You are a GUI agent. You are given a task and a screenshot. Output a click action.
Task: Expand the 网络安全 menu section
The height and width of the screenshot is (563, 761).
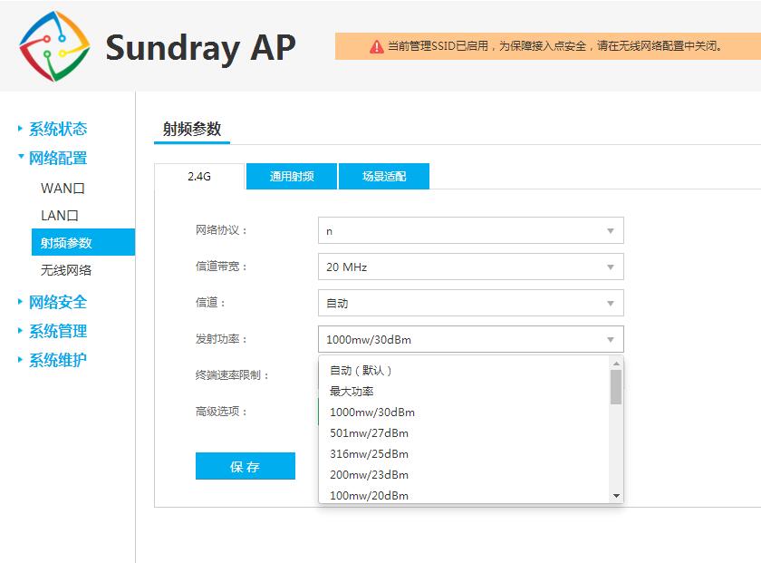[57, 302]
